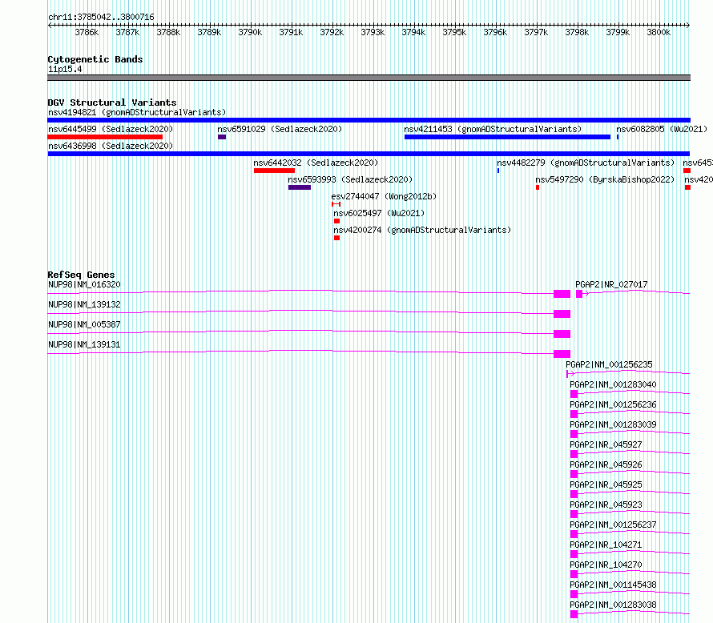The image size is (713, 623).
Task: Open the PGAP2|NR_104271 transcript label
Action: pos(606,545)
